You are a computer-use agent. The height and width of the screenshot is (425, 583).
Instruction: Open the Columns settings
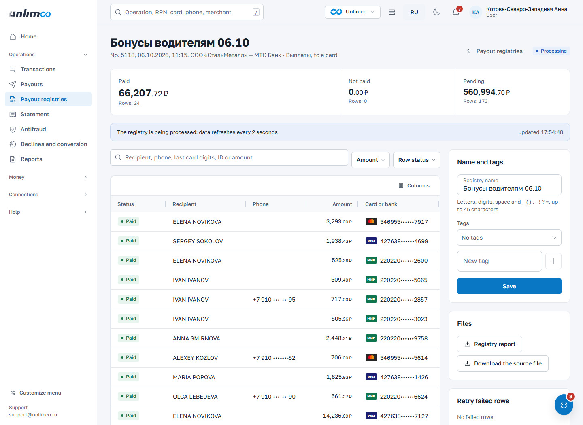[x=414, y=186]
